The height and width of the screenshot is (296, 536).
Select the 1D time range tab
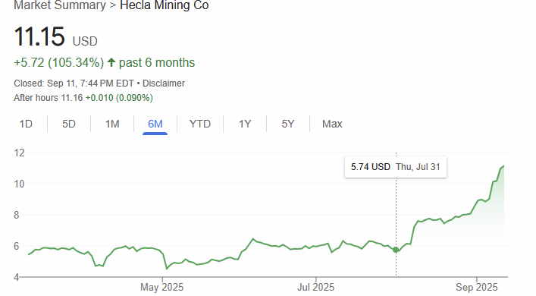[26, 124]
